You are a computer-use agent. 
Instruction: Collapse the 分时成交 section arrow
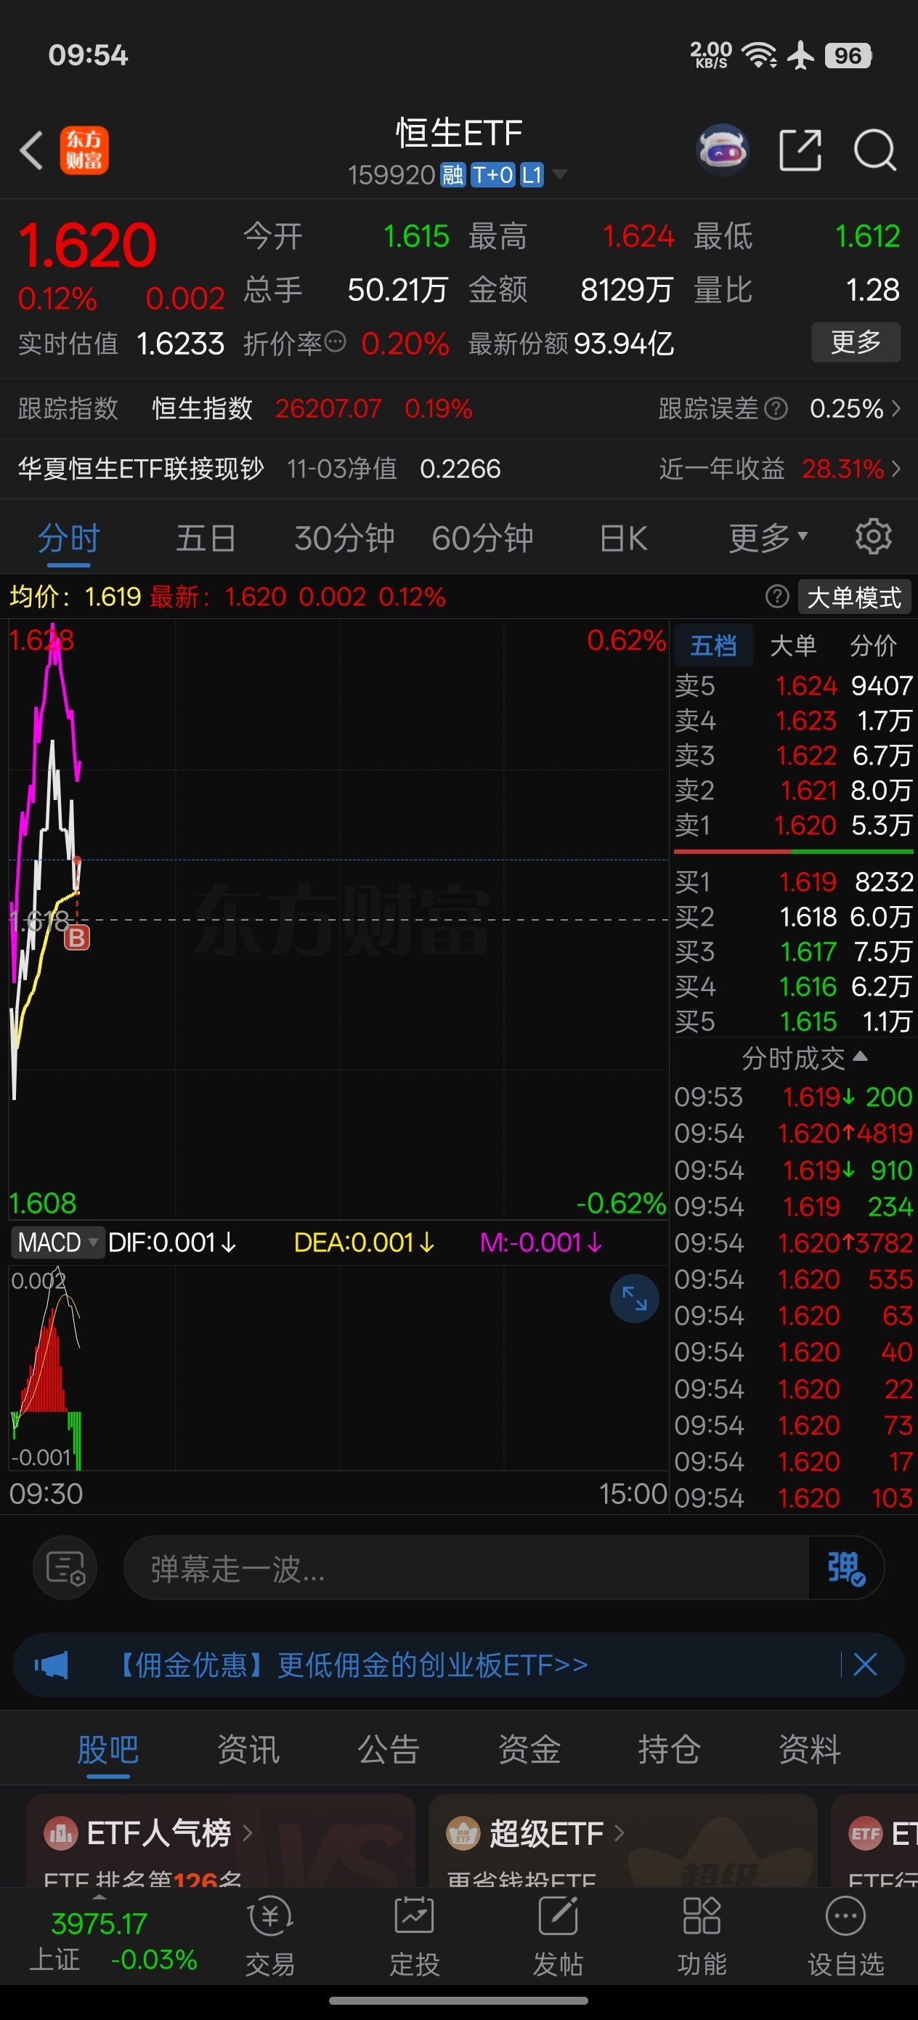point(860,1057)
